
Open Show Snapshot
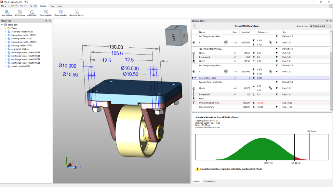coord(60,12)
